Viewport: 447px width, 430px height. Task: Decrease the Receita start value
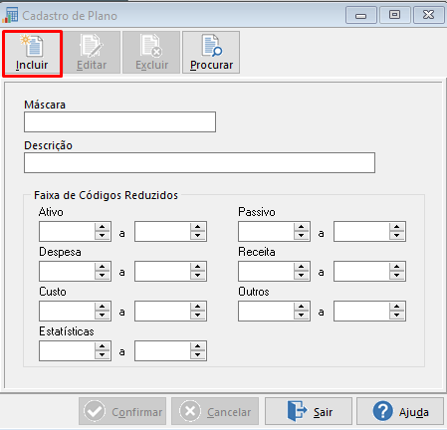[302, 276]
